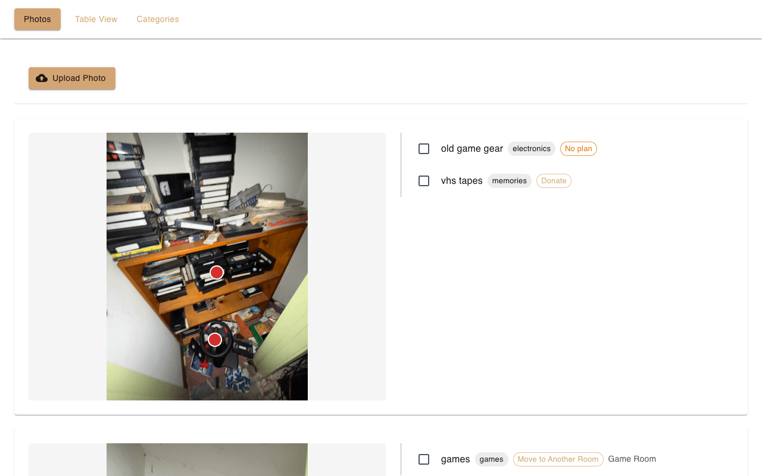
Task: Click the cloud upload icon
Action: click(42, 79)
